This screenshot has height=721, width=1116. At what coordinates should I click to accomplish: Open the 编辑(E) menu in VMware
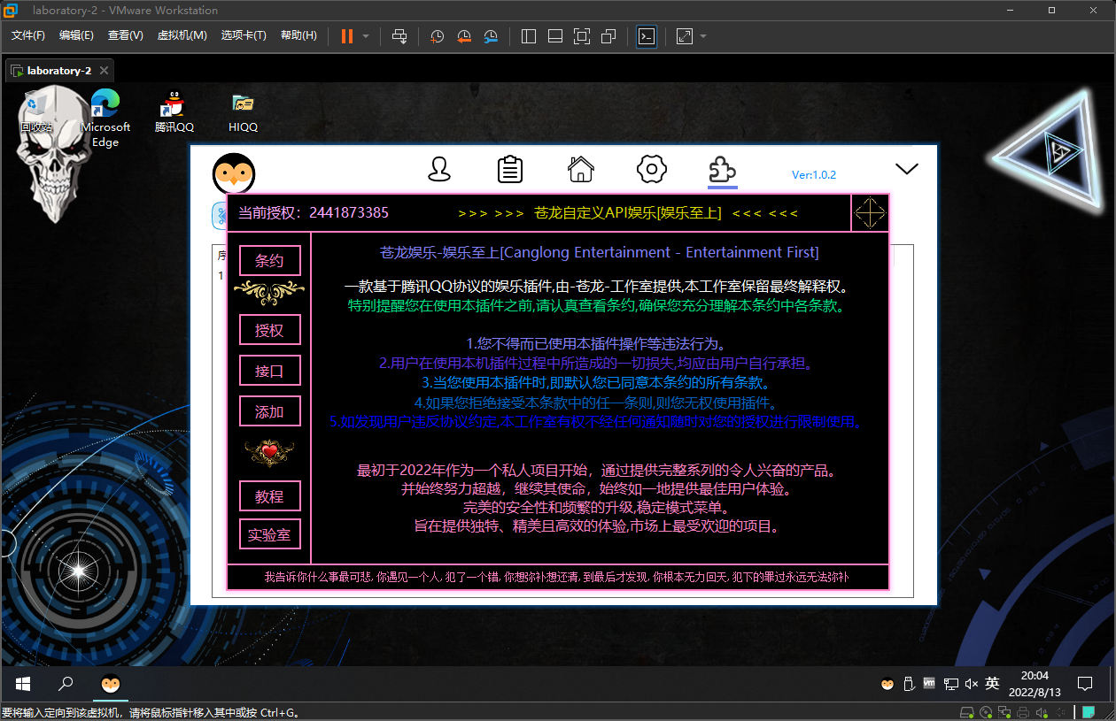(76, 35)
